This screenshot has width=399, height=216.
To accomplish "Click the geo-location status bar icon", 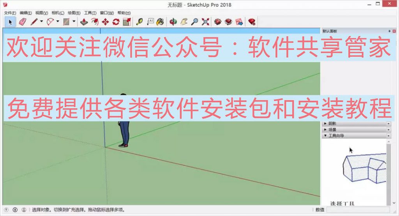I will [6, 210].
